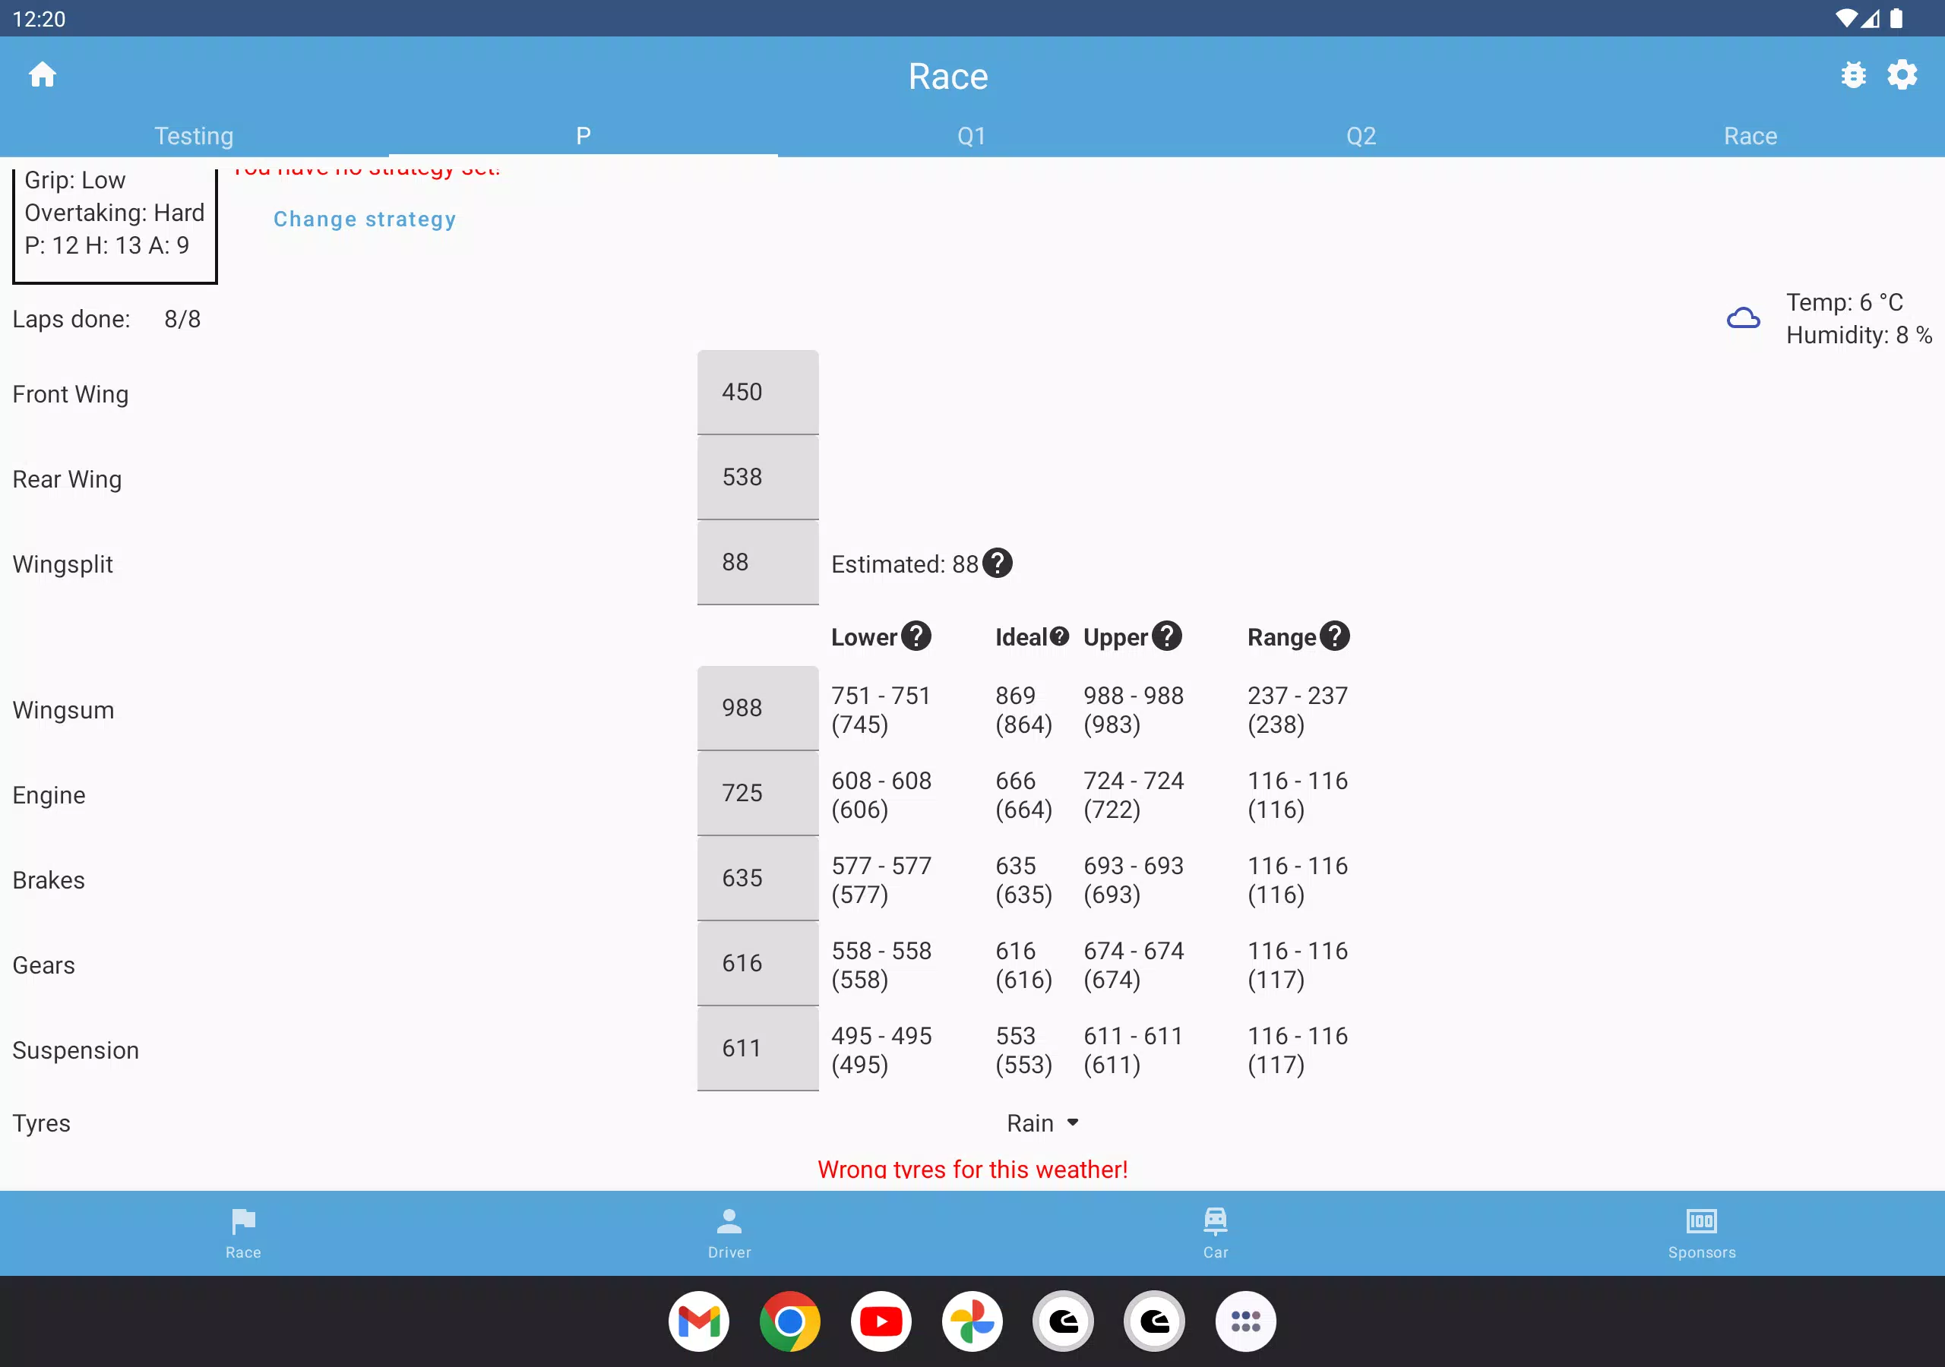This screenshot has width=1945, height=1367.
Task: Select the Engine ideal value 666
Action: (1015, 781)
